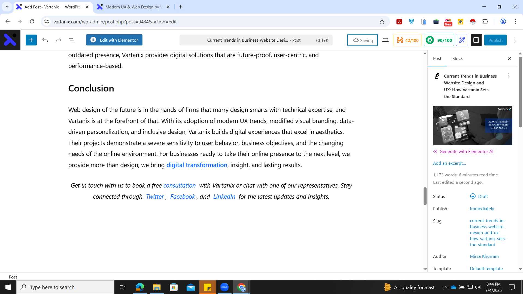
Task: Click the Publish button
Action: 495,40
